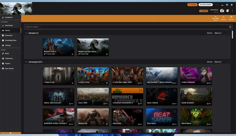
Task: Click Baldur's Gate 3 user icon
Action: pos(72,54)
